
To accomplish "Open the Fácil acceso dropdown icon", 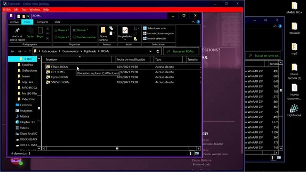I will click(112, 33).
